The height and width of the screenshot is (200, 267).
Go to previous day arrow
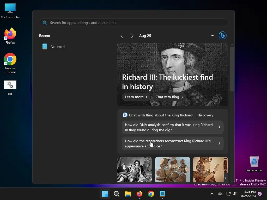[122, 36]
